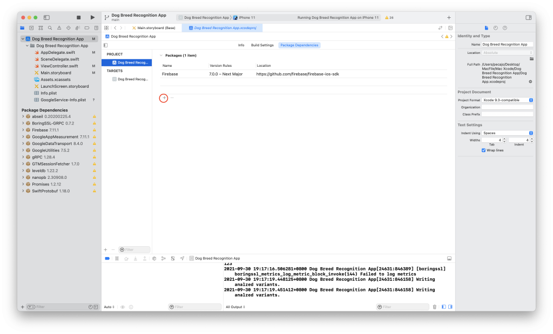Open GoogleService-Info.plist file
Viewport: 553px width, 334px height.
[63, 100]
